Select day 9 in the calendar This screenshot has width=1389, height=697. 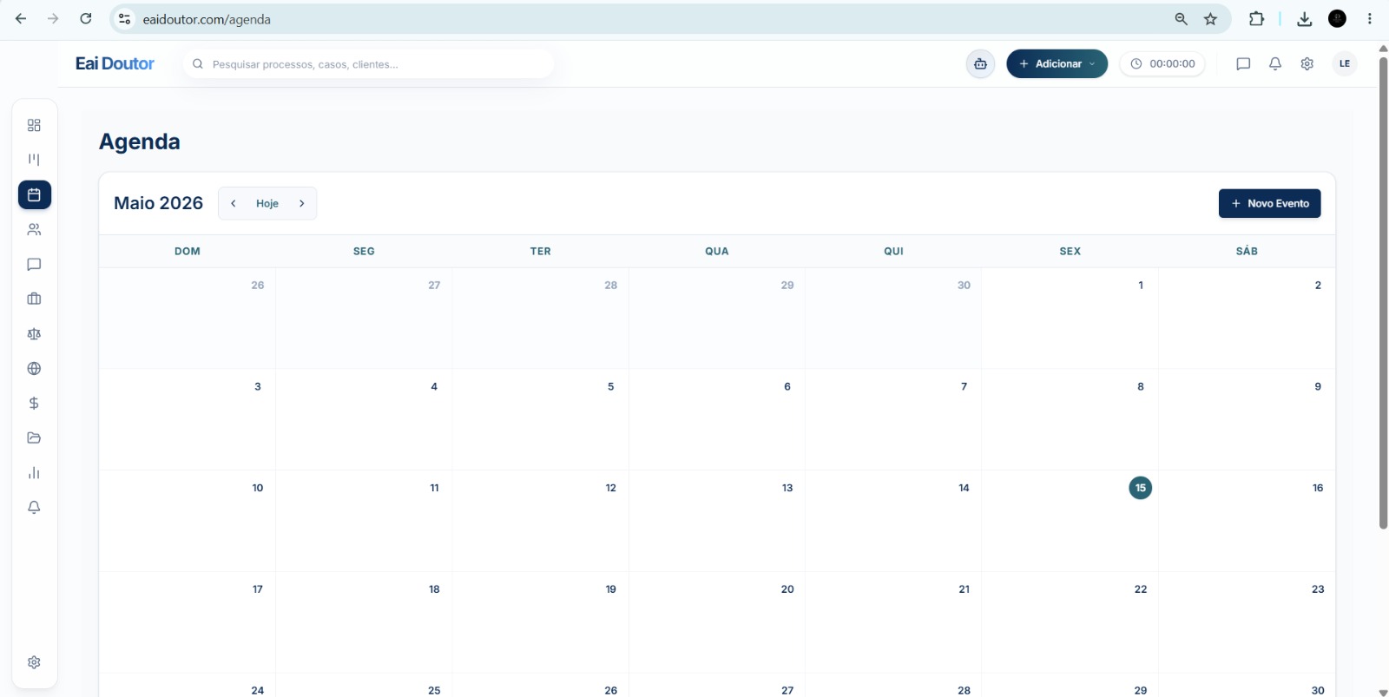click(x=1318, y=387)
